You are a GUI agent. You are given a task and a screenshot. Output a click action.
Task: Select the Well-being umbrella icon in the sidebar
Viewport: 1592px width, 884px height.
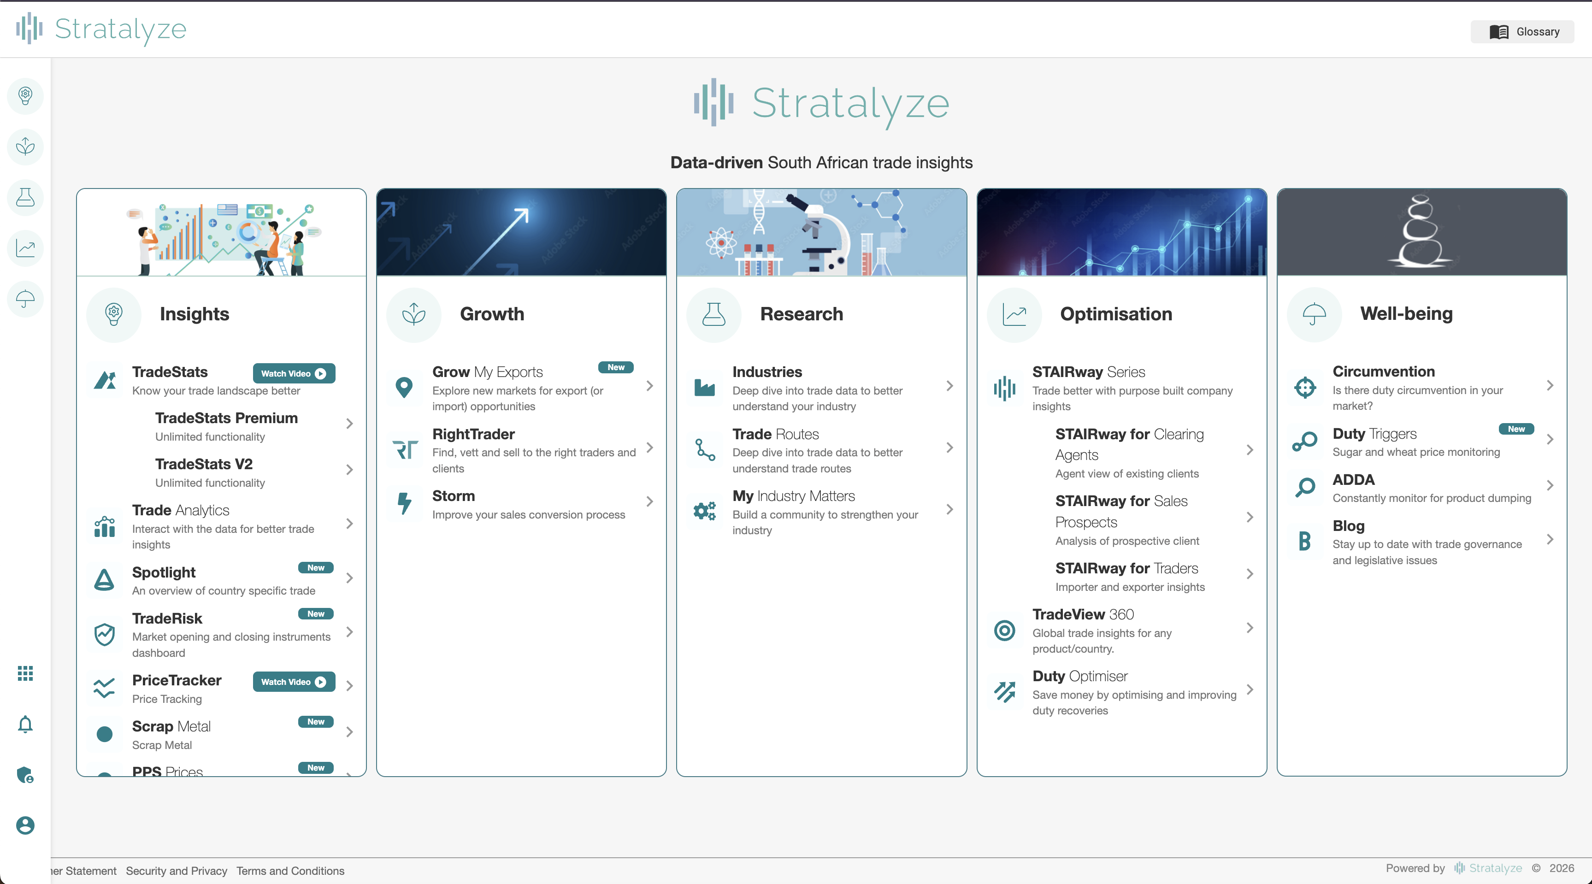pyautogui.click(x=25, y=299)
